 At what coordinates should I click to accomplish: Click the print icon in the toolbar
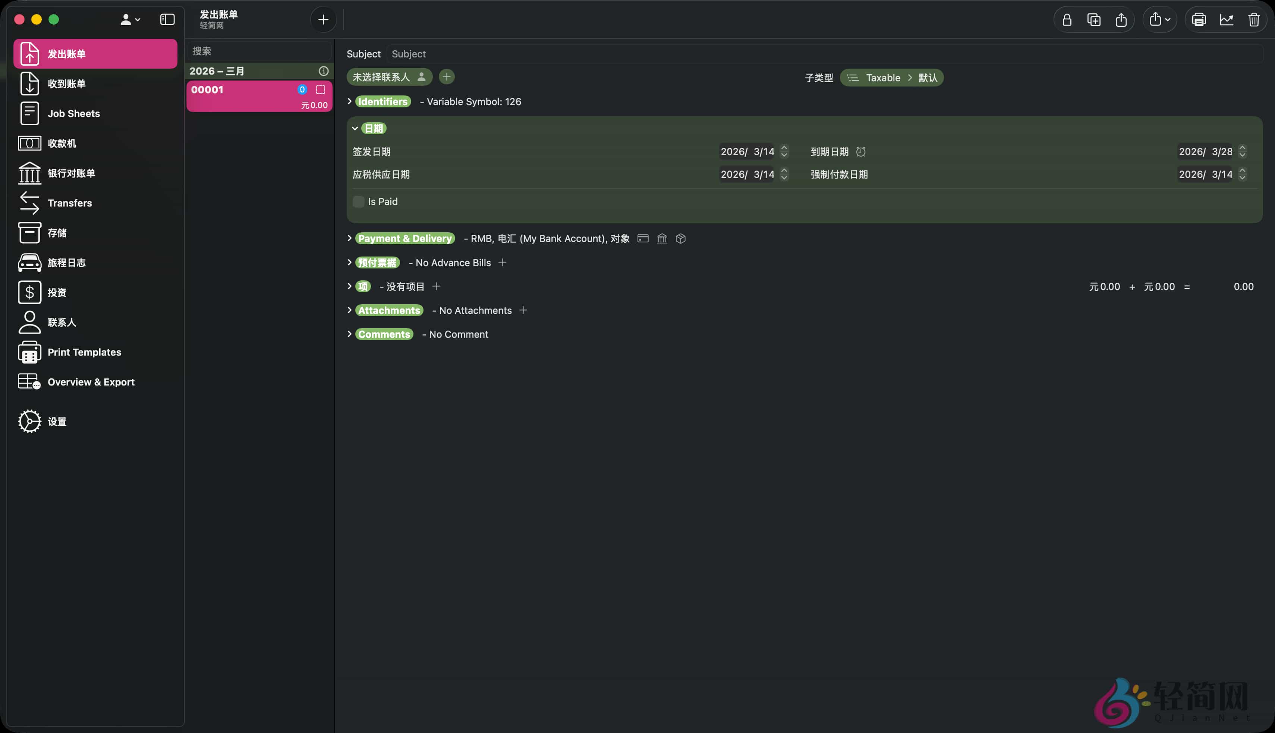[x=1199, y=20]
